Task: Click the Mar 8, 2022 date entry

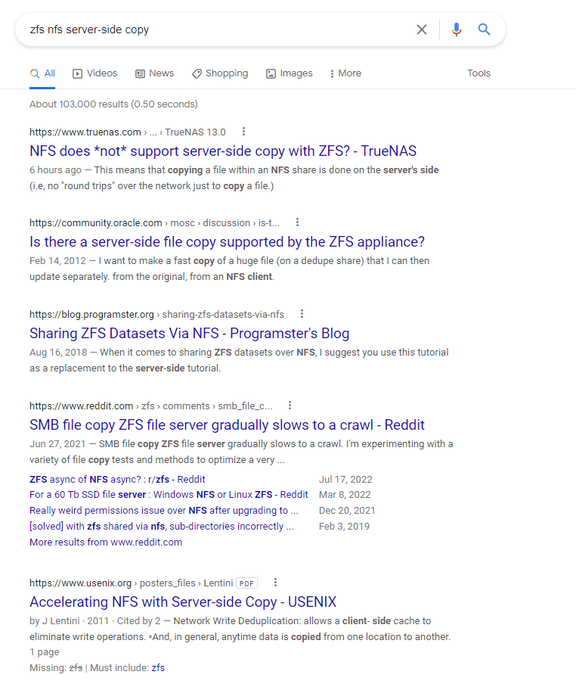Action: (345, 495)
